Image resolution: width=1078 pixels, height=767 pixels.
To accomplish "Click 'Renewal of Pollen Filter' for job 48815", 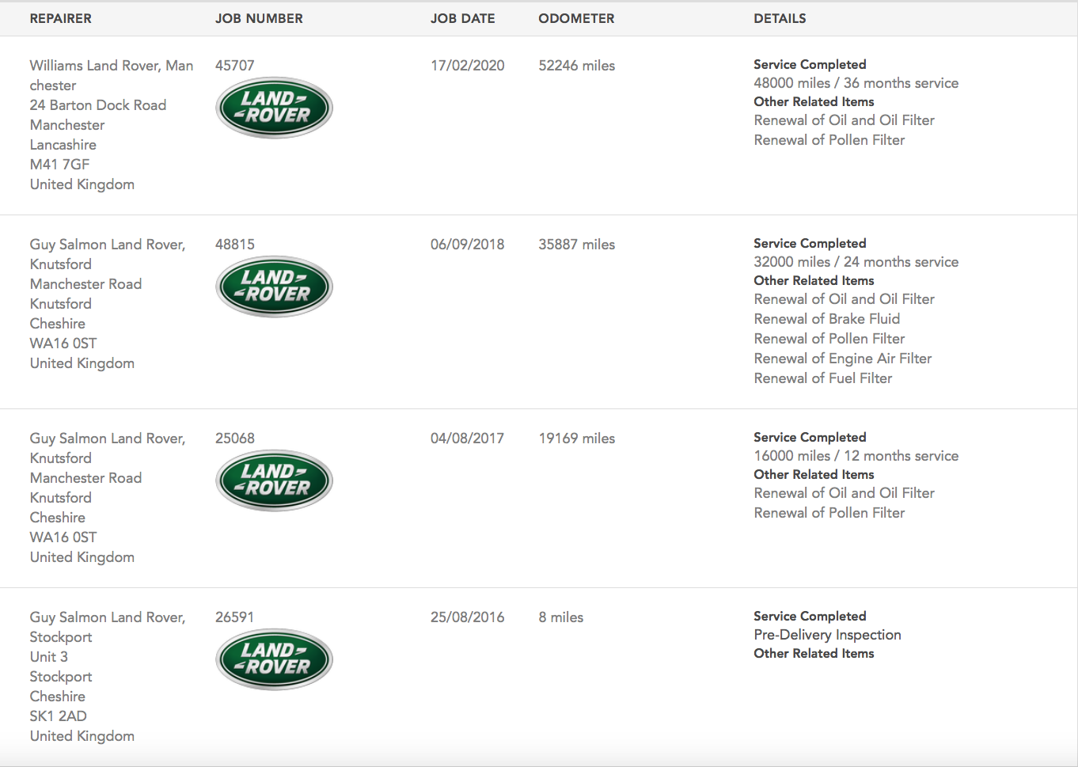I will [829, 339].
